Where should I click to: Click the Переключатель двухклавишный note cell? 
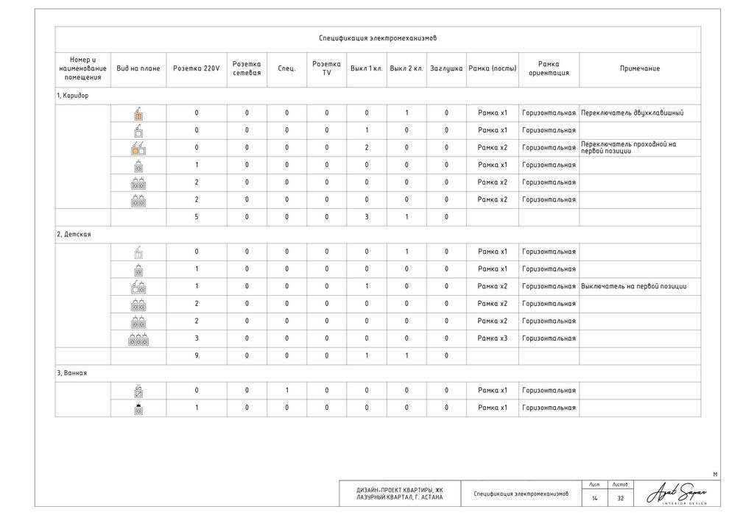pos(640,113)
